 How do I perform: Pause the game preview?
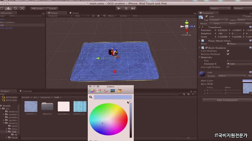[126, 8]
